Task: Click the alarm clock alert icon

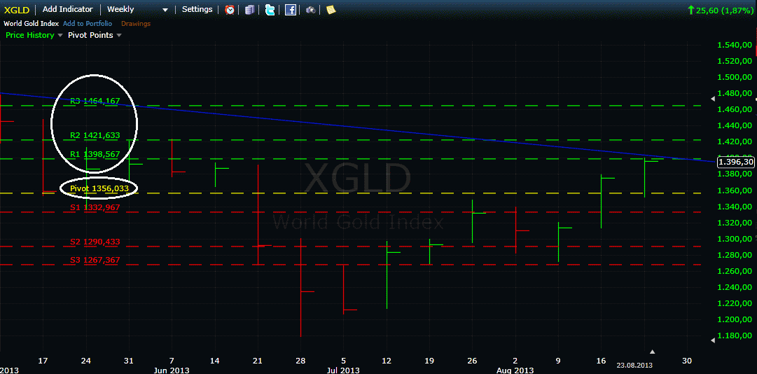Action: (230, 10)
